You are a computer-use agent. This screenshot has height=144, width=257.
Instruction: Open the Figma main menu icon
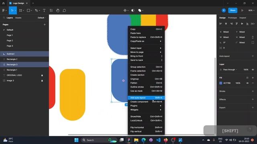(x=4, y=10)
